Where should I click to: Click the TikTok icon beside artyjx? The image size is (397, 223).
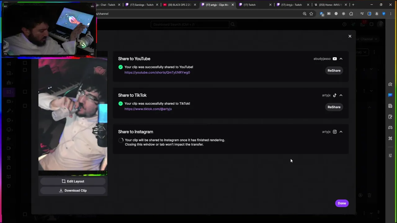335,95
